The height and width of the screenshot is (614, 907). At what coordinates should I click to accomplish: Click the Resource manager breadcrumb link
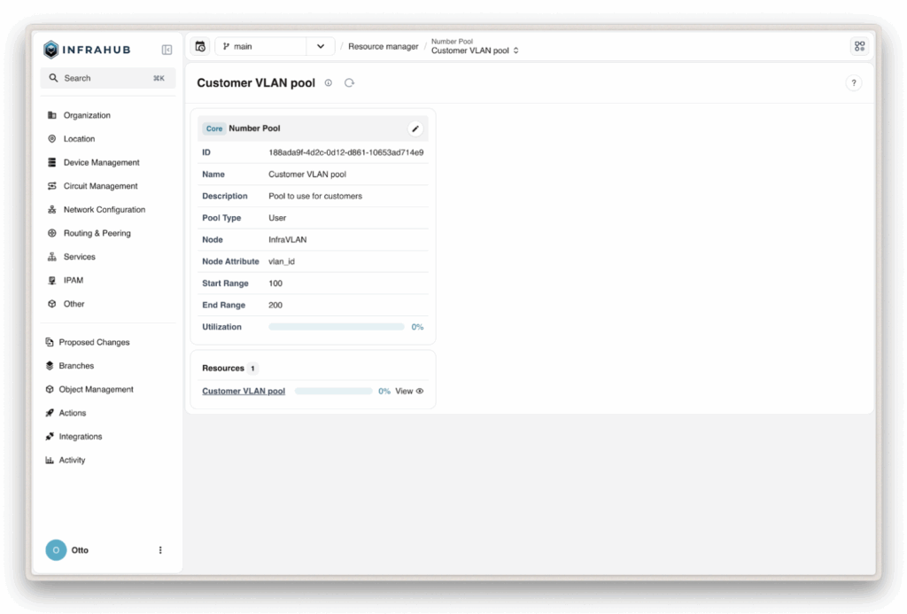click(x=383, y=46)
